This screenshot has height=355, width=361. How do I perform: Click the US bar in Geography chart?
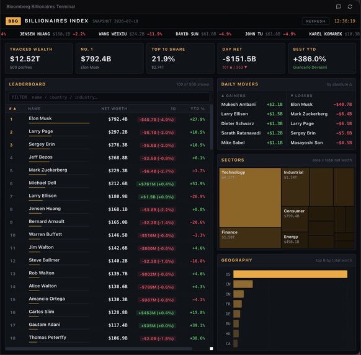click(290, 274)
